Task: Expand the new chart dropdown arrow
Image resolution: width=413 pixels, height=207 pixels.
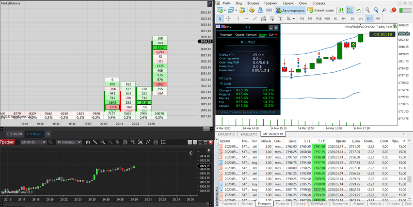Action: point(225,10)
